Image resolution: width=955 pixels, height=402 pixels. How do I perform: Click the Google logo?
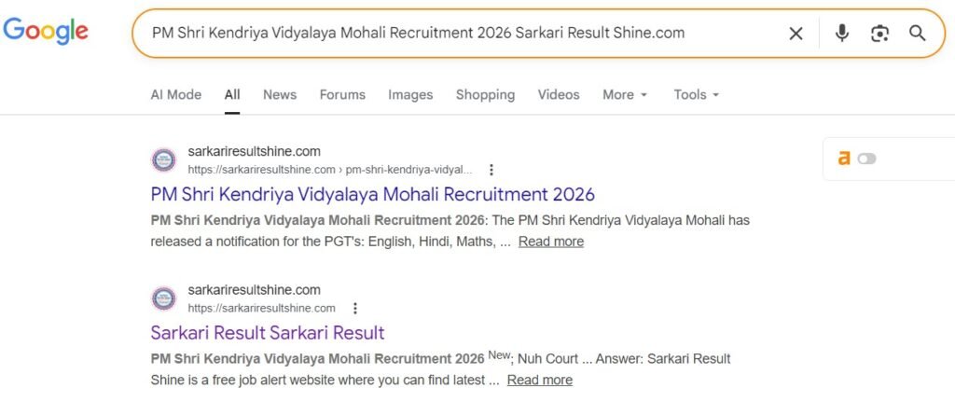[x=46, y=32]
